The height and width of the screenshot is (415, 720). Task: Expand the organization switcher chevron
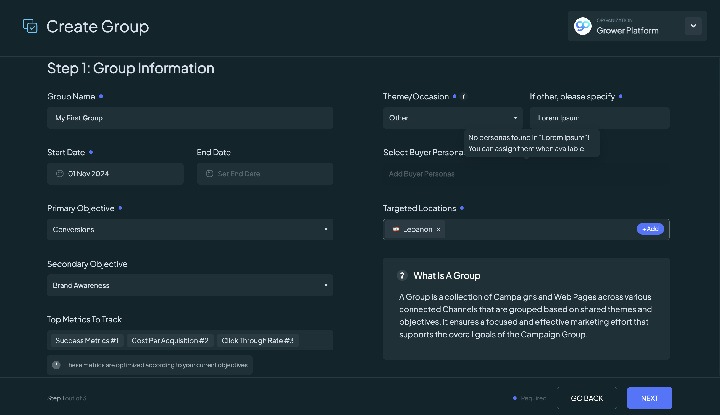pyautogui.click(x=693, y=26)
